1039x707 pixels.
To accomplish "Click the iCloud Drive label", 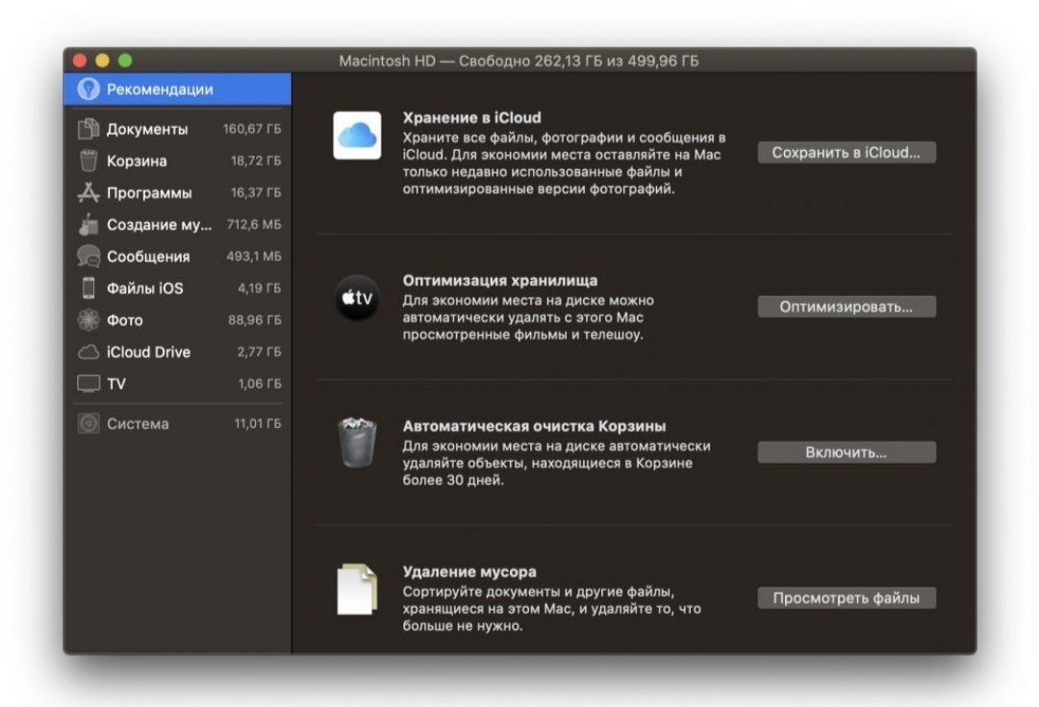I will coord(148,352).
